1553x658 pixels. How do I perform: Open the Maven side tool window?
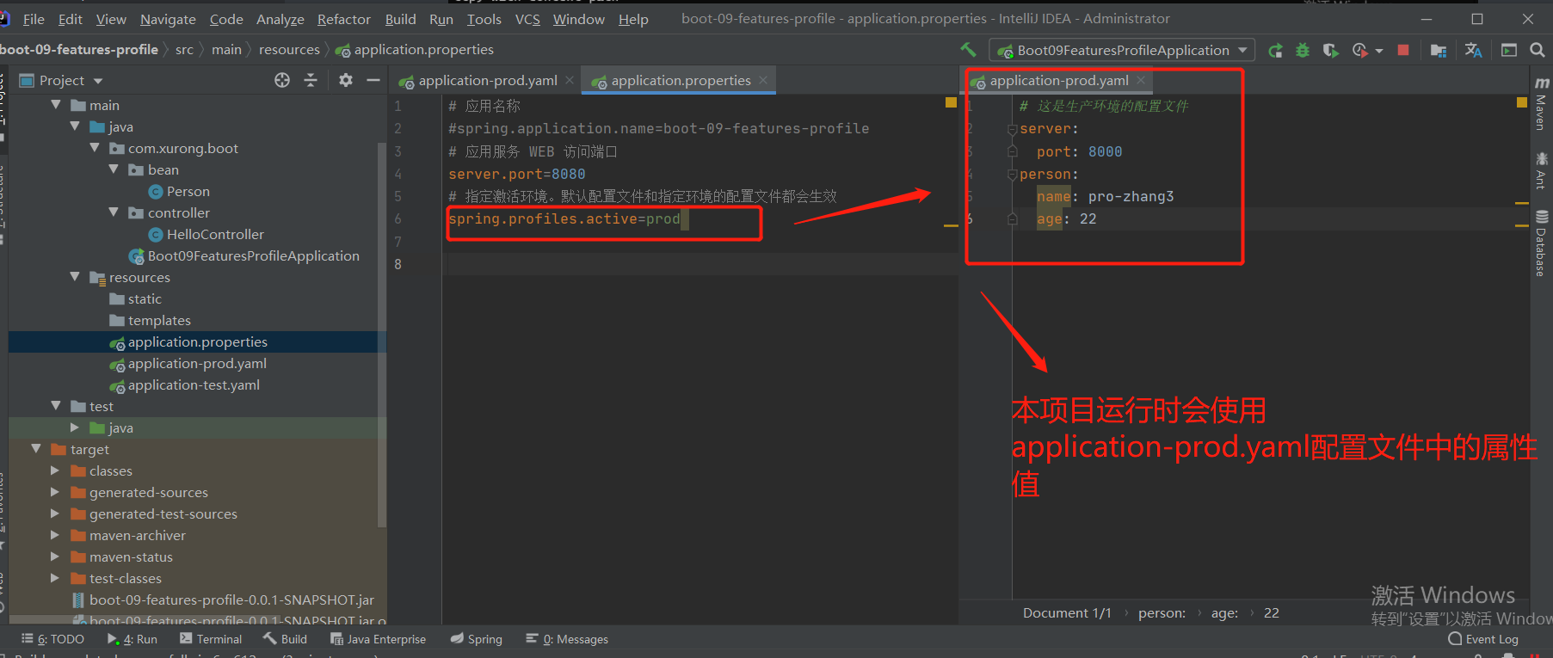tap(1541, 102)
